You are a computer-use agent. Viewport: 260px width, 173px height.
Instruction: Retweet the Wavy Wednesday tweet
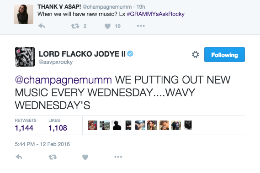click(x=53, y=157)
